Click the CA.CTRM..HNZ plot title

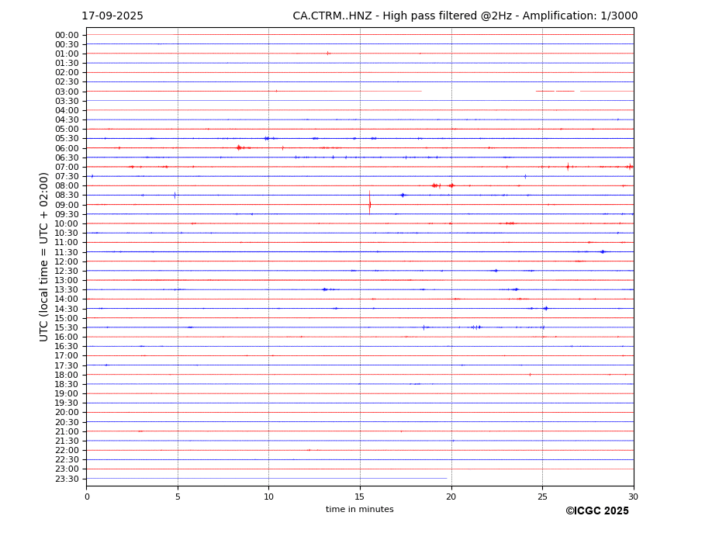coord(465,16)
